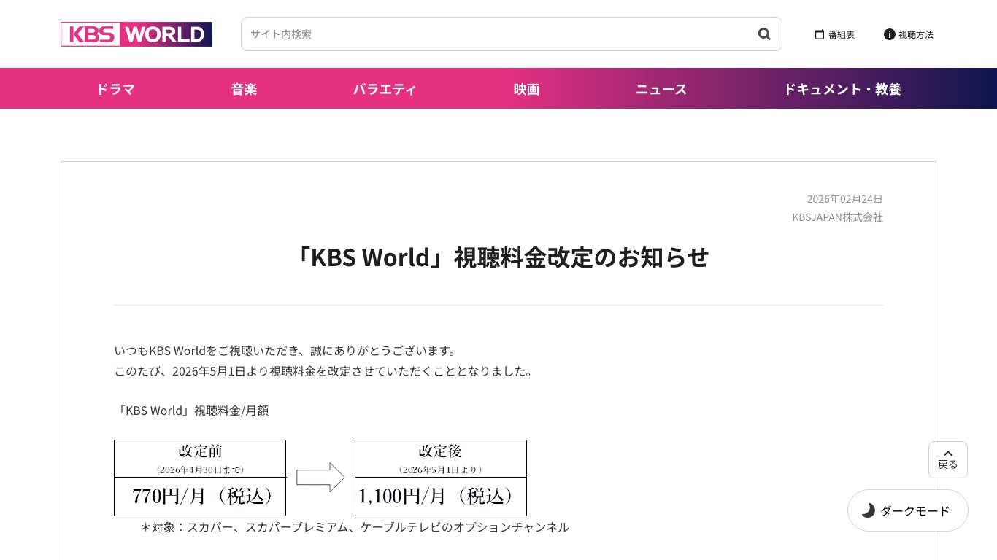Click the date 2026年02月24日
This screenshot has width=997, height=560.
pos(844,199)
